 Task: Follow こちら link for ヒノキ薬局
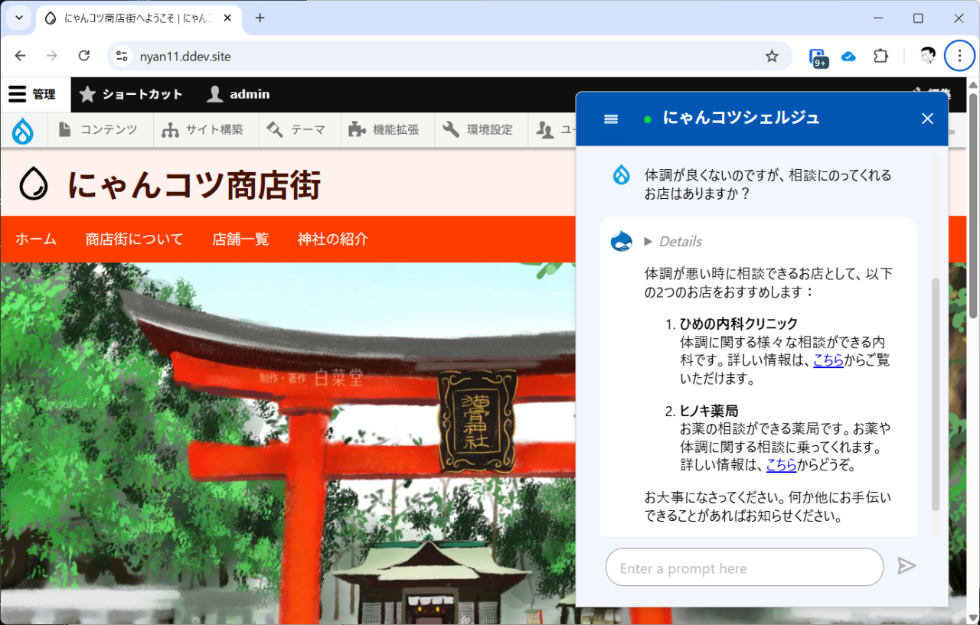pyautogui.click(x=782, y=465)
